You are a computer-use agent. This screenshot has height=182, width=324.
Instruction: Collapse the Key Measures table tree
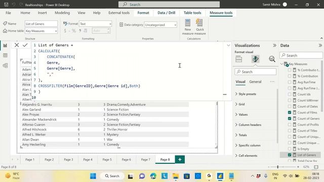(282, 64)
